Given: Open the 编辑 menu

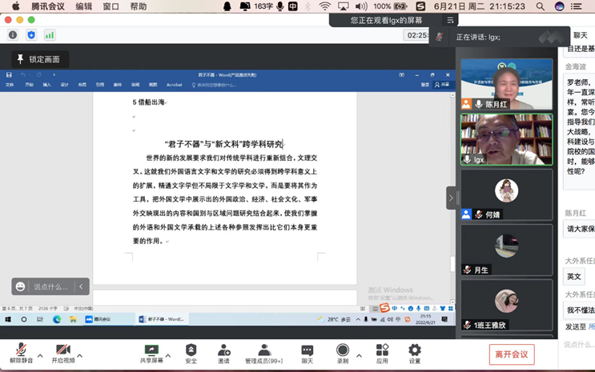Looking at the screenshot, I should [x=84, y=6].
